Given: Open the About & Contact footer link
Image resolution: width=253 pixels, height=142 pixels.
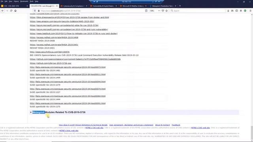Looking at the screenshot, I should pos(162,125).
